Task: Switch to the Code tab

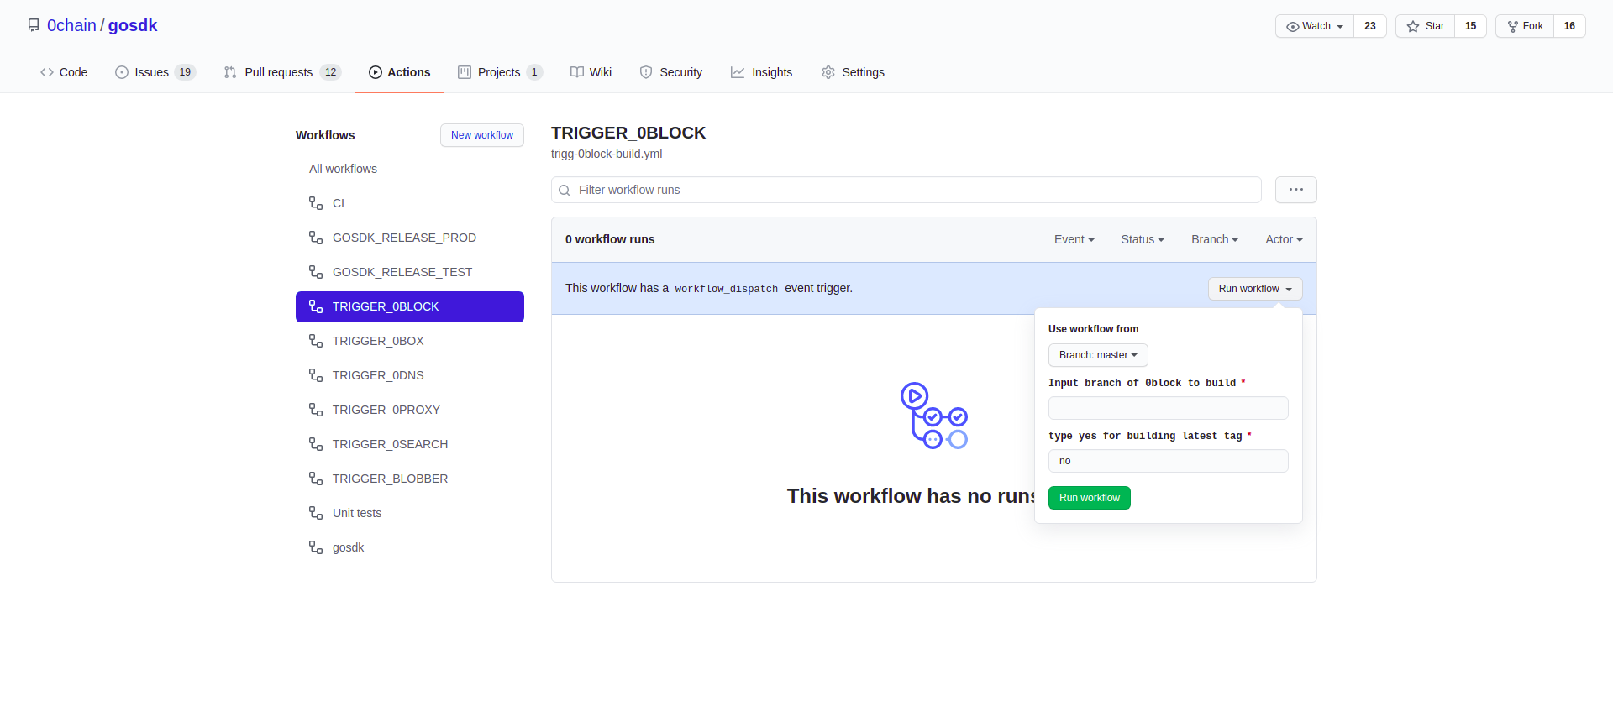Action: coord(64,72)
